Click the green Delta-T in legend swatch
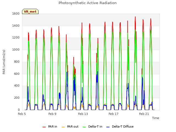 (84, 127)
